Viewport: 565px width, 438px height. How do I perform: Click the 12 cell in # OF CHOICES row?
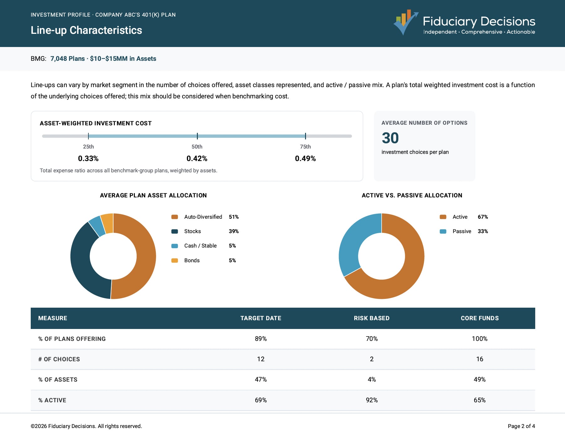[x=261, y=359]
